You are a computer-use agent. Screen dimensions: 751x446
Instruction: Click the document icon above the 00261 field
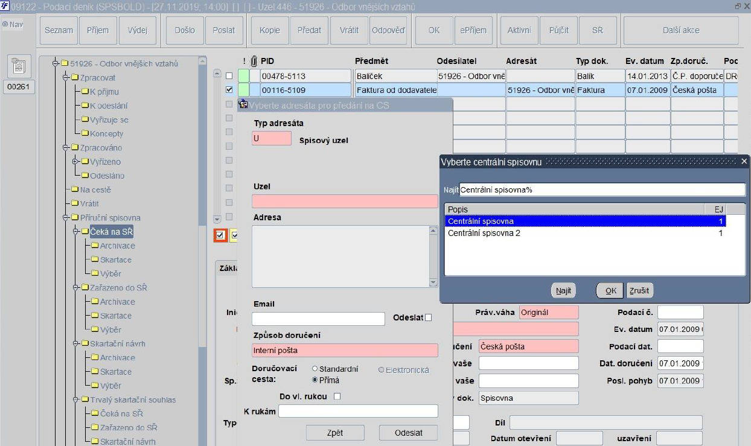pyautogui.click(x=19, y=66)
